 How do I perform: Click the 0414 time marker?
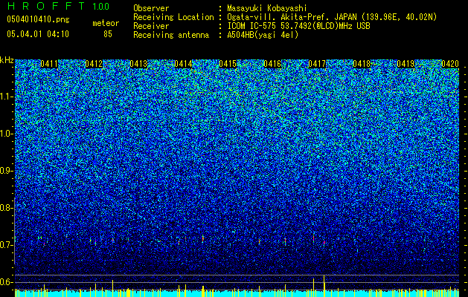pos(183,64)
